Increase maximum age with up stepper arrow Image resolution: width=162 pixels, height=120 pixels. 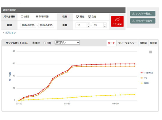point(105,24)
